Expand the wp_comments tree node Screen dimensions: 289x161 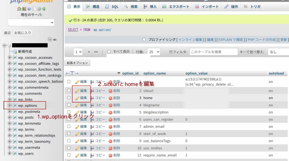point(9,94)
